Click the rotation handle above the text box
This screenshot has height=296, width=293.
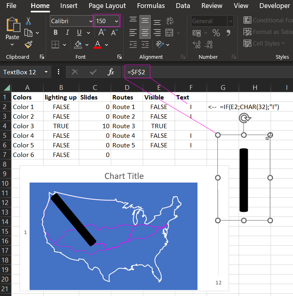click(x=244, y=118)
